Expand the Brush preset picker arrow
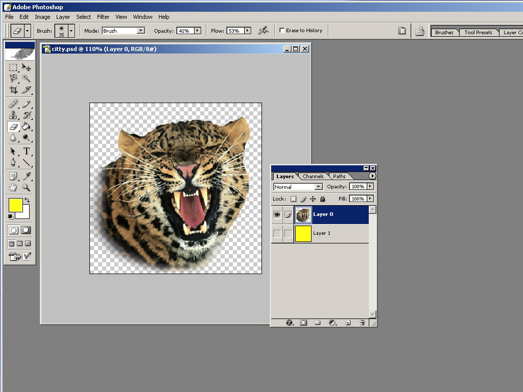 click(x=71, y=31)
